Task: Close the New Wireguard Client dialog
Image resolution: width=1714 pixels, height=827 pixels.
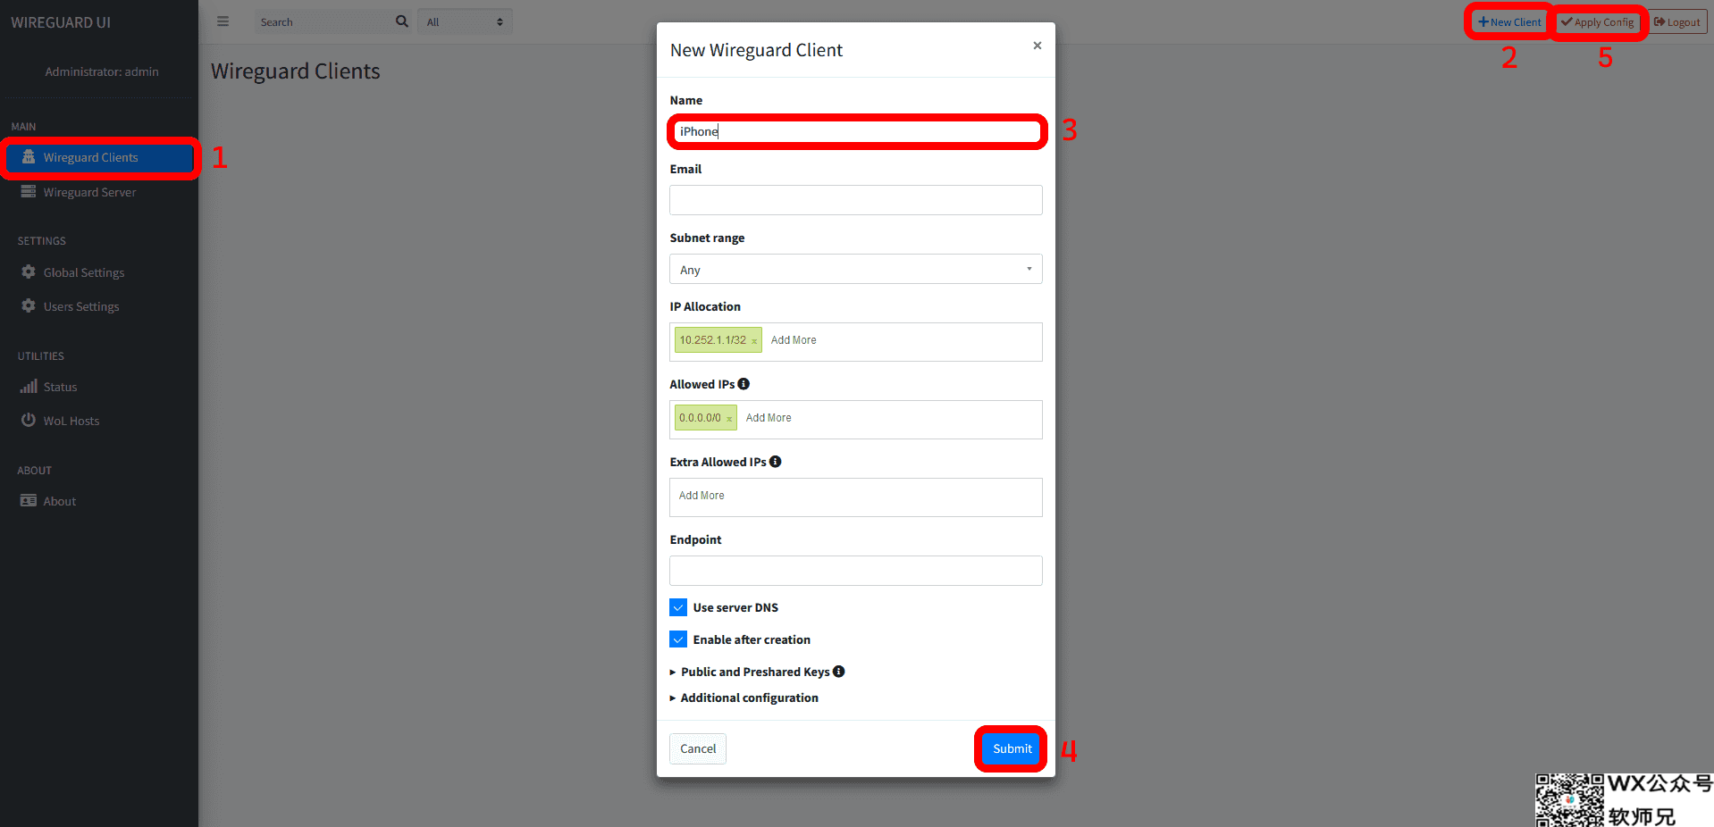Action: click(1038, 46)
